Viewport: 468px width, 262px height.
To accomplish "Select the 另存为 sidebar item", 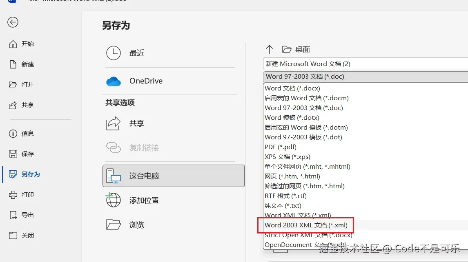I will 25,174.
